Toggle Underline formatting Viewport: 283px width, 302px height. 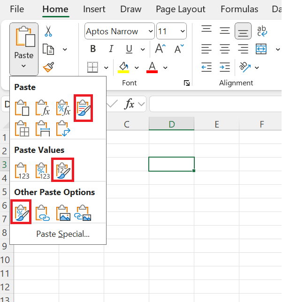(129, 49)
